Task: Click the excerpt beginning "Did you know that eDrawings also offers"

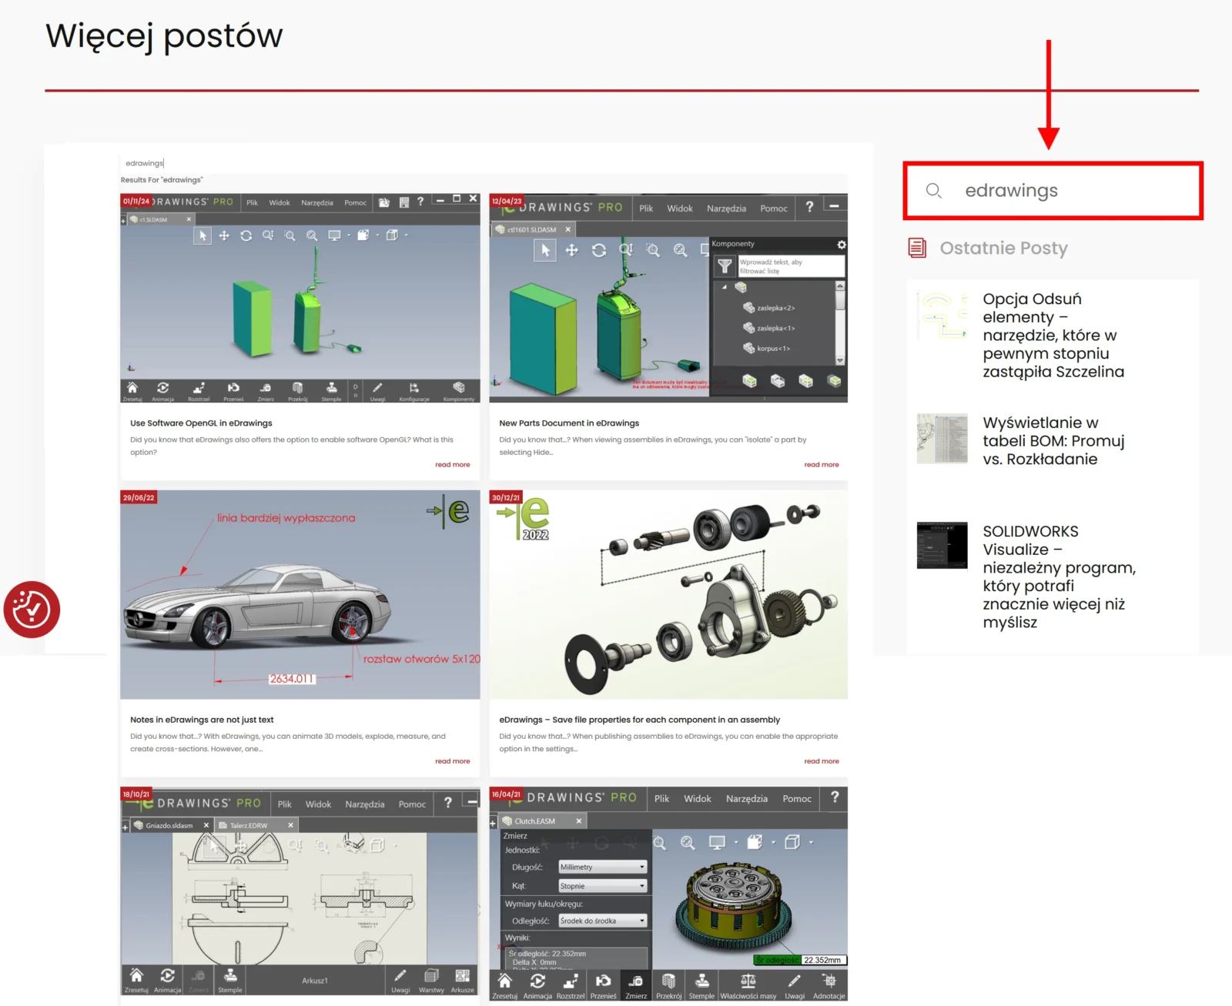Action: 292,446
